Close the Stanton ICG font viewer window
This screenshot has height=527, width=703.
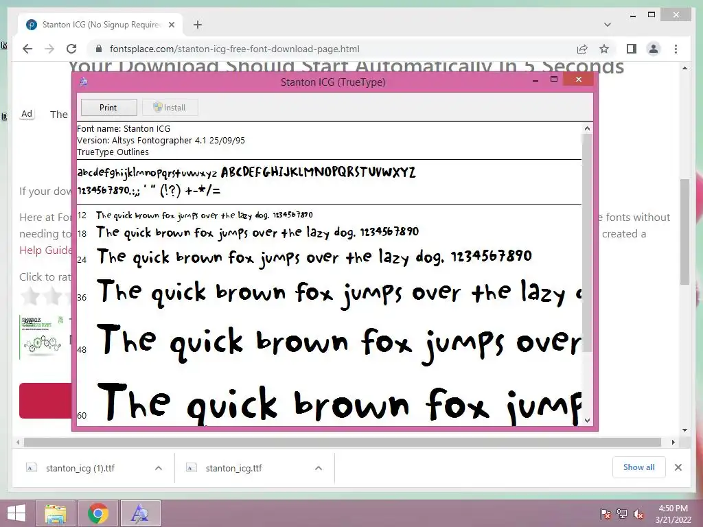coord(579,80)
